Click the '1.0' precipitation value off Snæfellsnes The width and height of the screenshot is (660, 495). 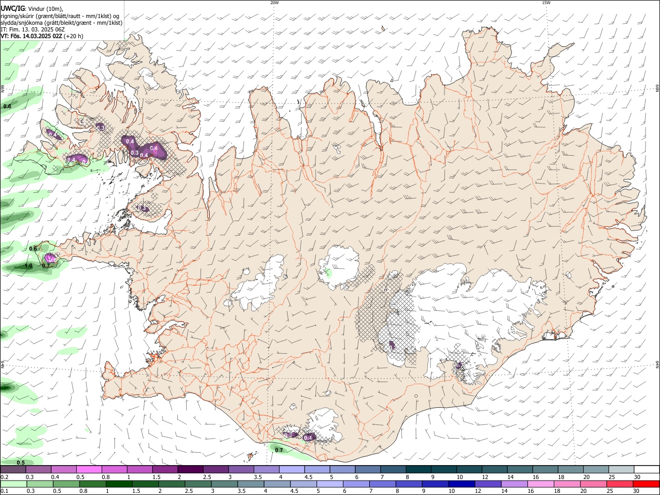pos(28,266)
